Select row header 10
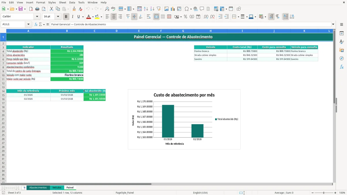This screenshot has width=347, height=195. pyautogui.click(x=3, y=75)
